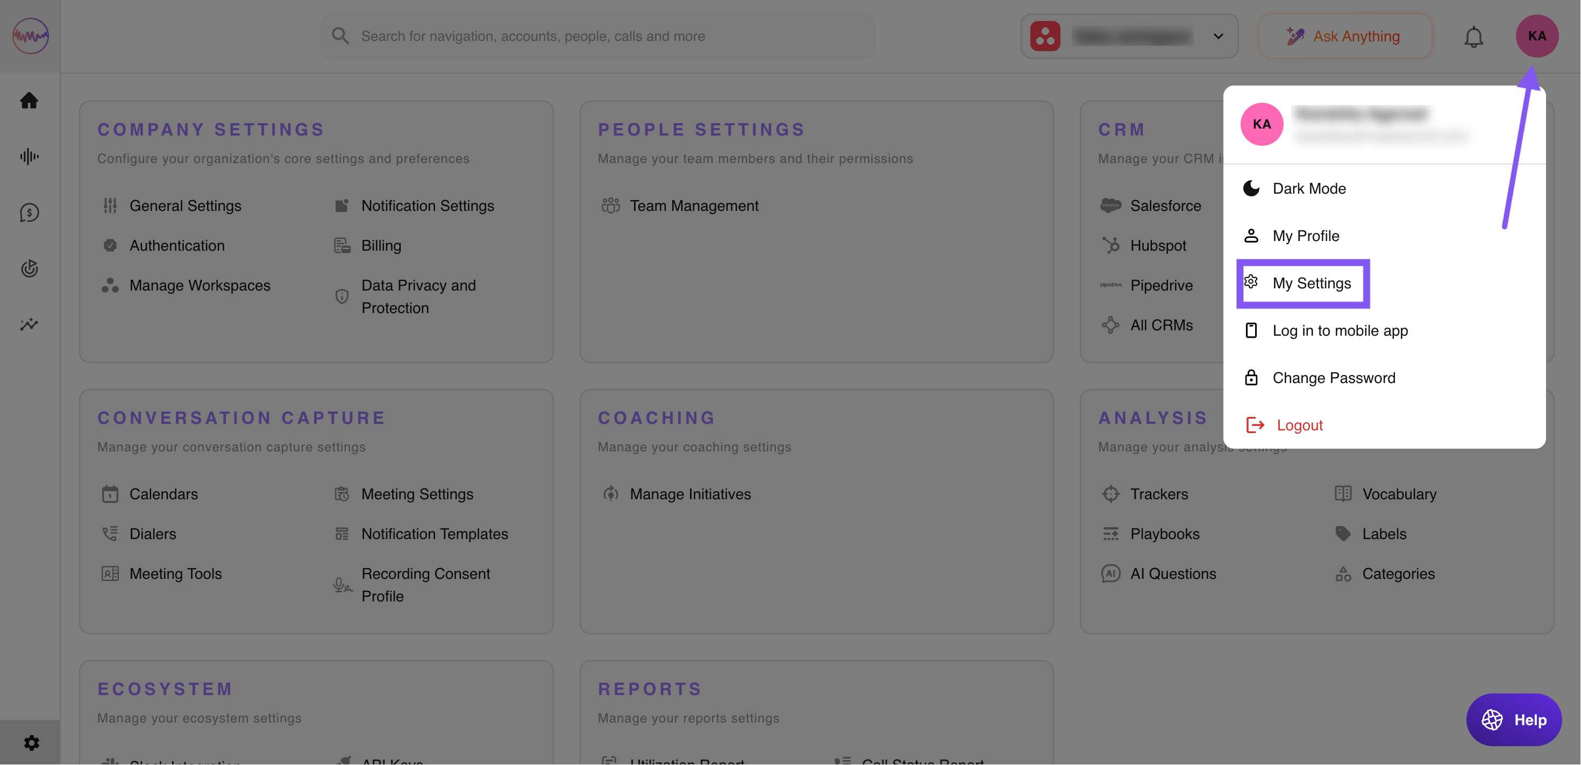This screenshot has height=765, width=1581.
Task: Open the analytics trend line sidebar icon
Action: pos(29,324)
